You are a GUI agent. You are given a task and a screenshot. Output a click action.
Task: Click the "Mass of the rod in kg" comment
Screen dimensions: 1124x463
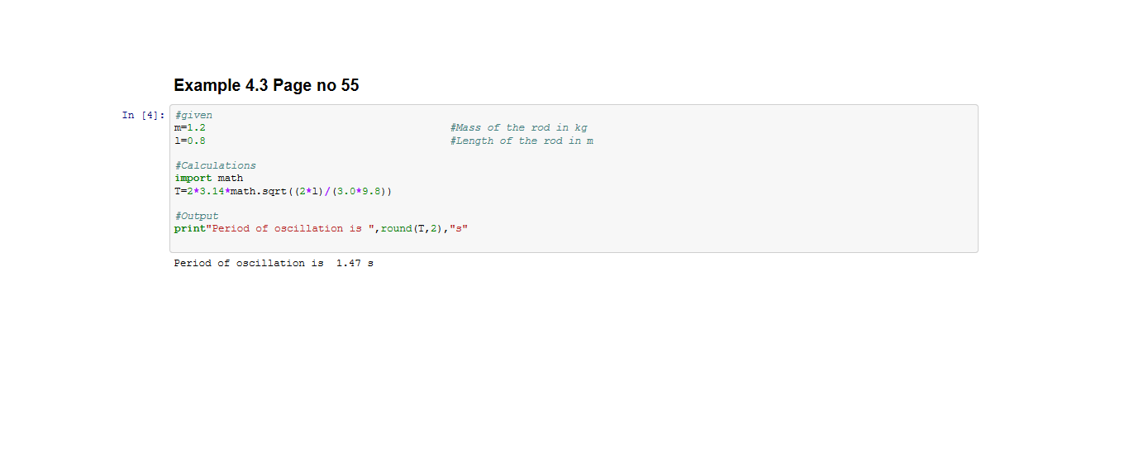pyautogui.click(x=519, y=128)
